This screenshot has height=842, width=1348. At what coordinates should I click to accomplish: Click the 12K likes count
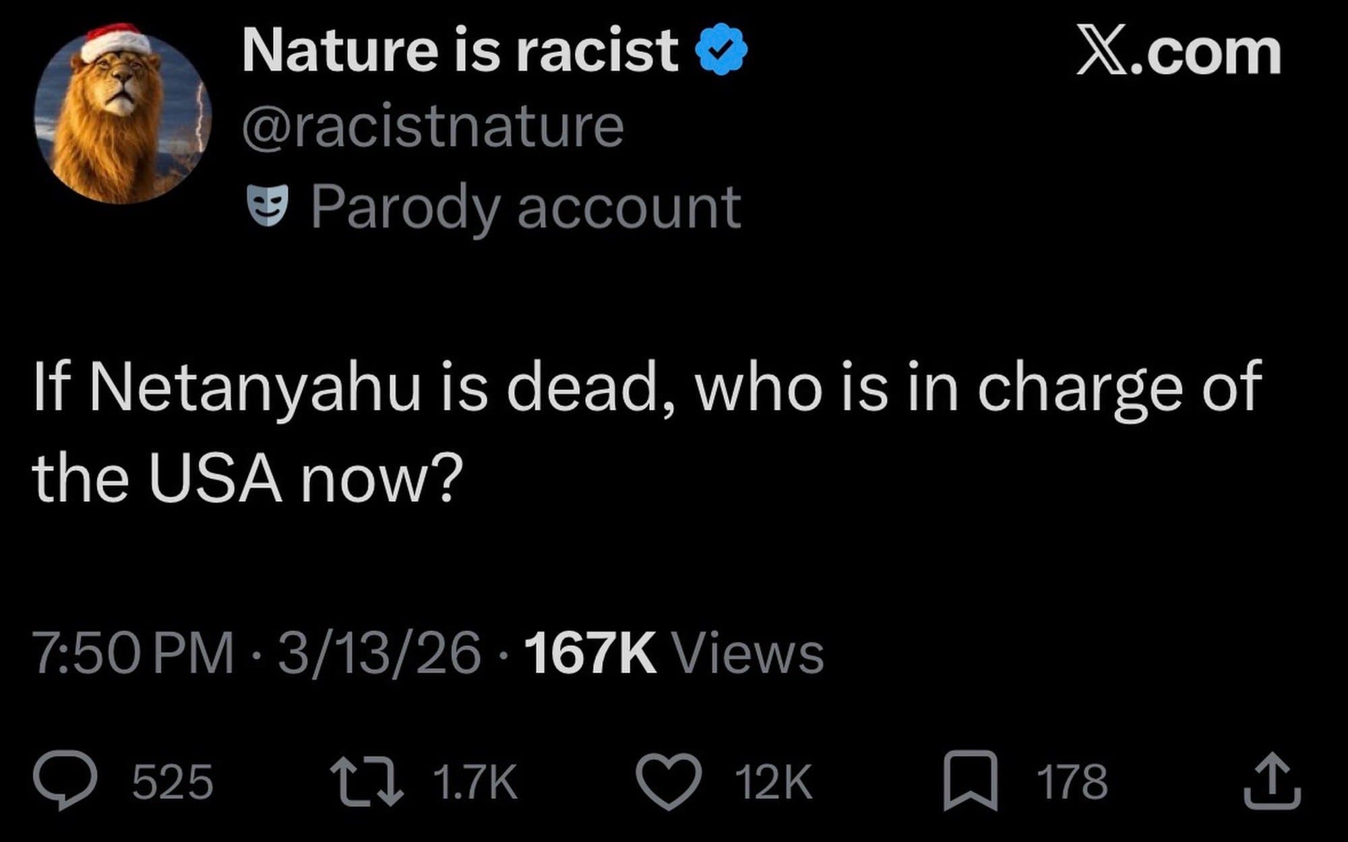pyautogui.click(x=774, y=781)
